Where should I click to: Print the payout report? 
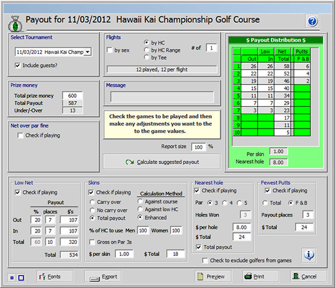[261, 277]
